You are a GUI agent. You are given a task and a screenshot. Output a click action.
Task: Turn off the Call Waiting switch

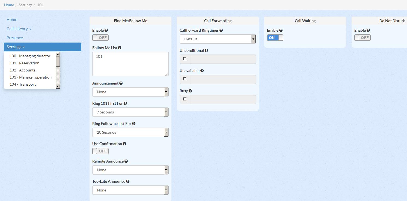(275, 38)
